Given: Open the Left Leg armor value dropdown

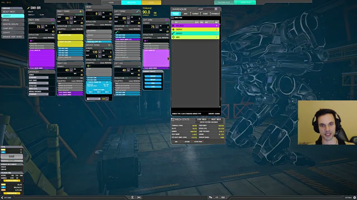Looking at the screenshot, I should 128,70.
